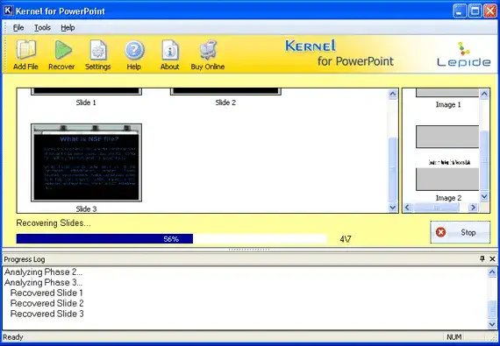Click images pane scroll-right arrow
Image resolution: width=500 pixels, height=346 pixels.
coord(473,208)
